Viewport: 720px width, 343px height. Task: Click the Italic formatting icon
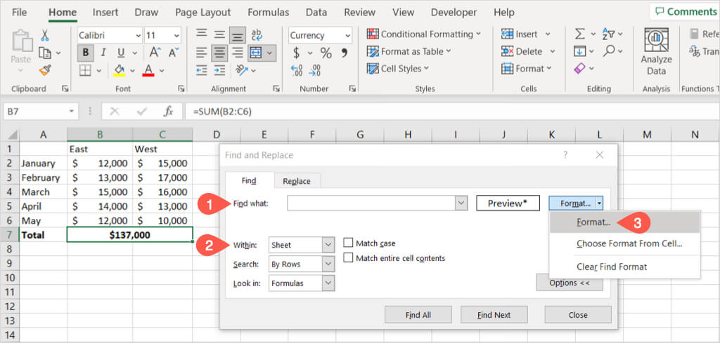pyautogui.click(x=103, y=53)
